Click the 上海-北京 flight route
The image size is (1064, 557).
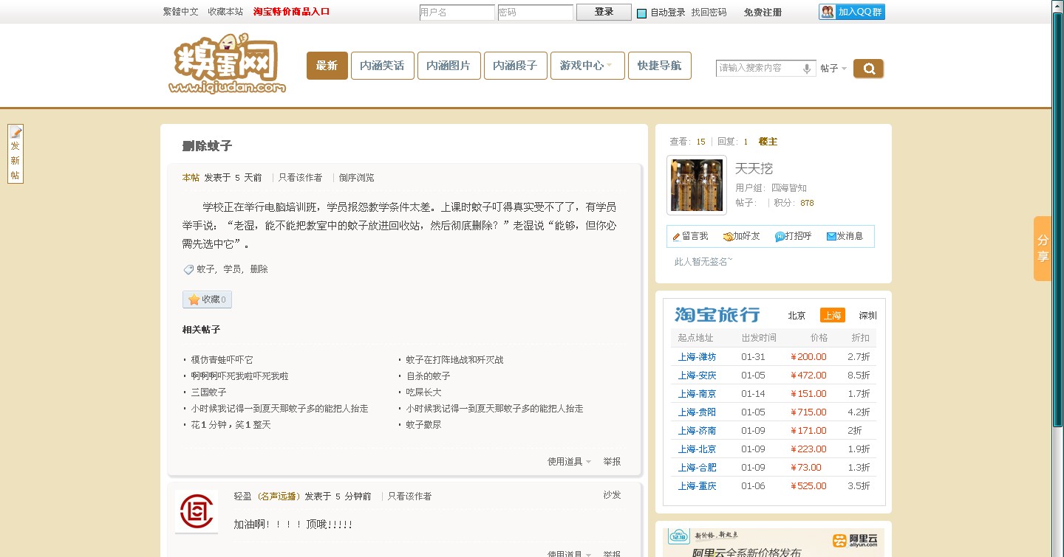(x=697, y=449)
